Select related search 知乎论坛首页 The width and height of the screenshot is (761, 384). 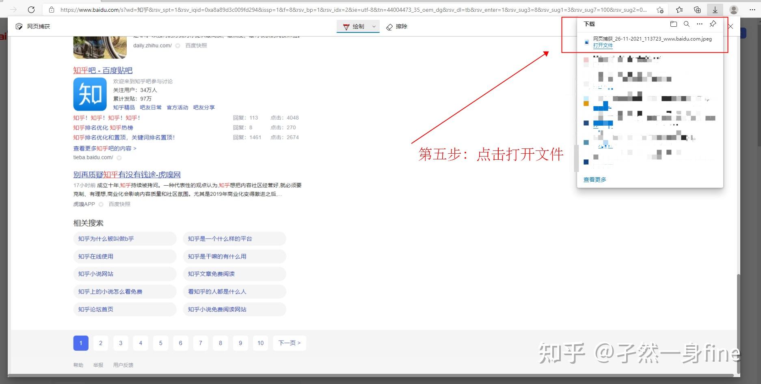pos(125,309)
